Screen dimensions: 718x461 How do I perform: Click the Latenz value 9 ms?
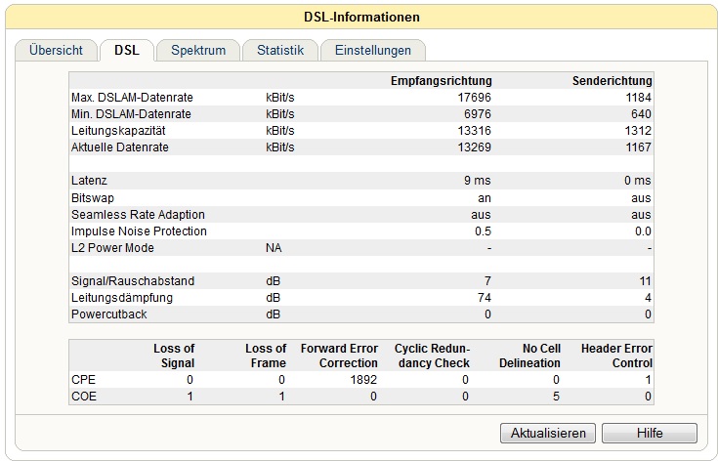(x=478, y=181)
